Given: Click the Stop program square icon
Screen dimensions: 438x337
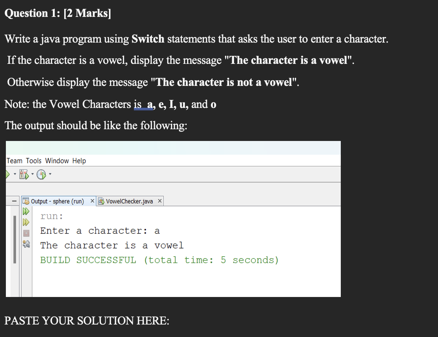Looking at the screenshot, I should (x=25, y=233).
